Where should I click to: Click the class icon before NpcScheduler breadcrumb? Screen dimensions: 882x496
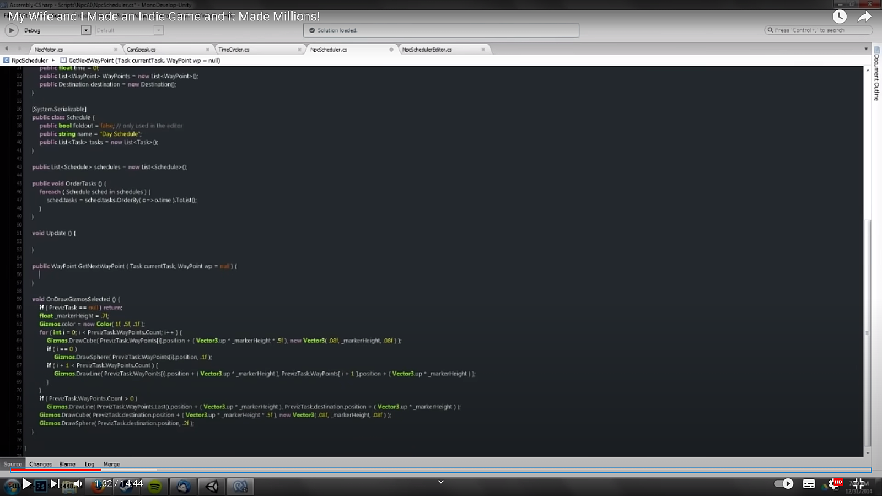(6, 61)
